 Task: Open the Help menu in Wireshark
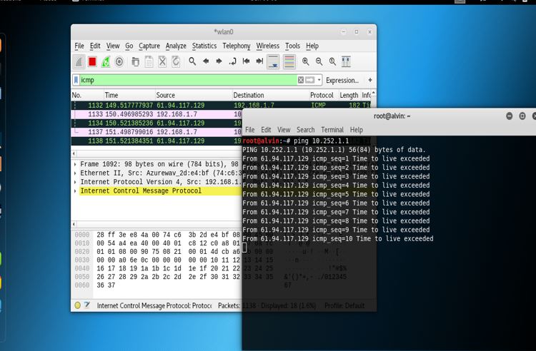[312, 46]
